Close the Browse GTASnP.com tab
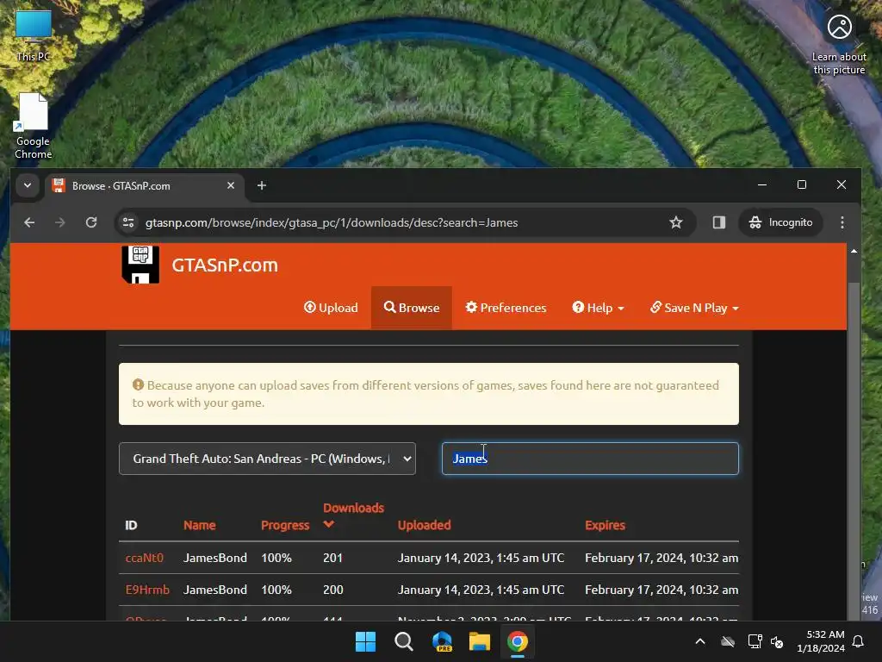 click(x=231, y=185)
